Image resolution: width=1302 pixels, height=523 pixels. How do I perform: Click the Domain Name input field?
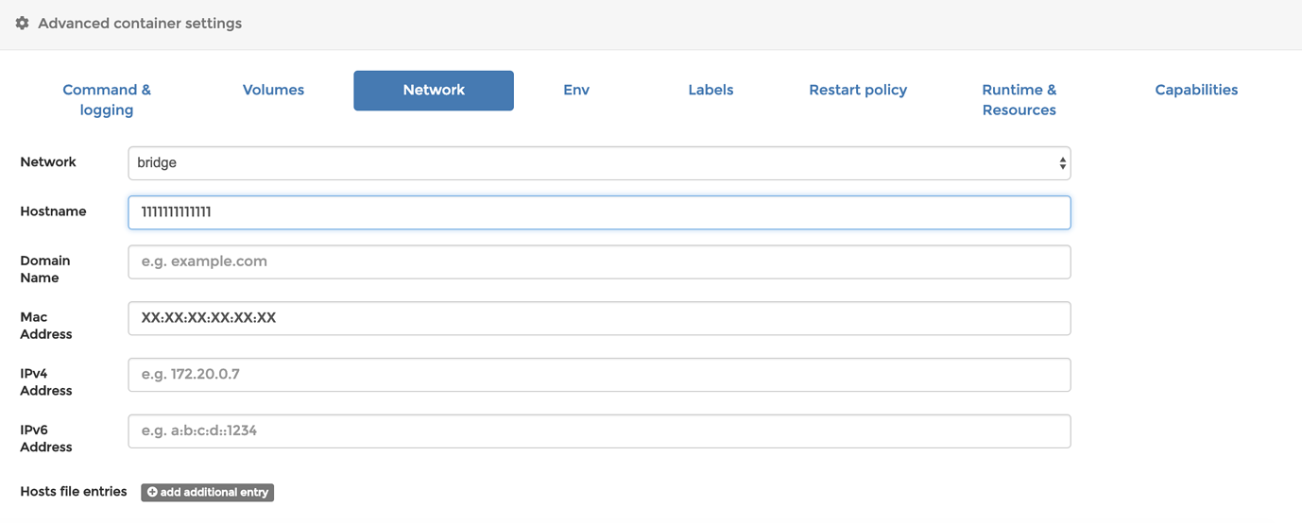[x=599, y=261]
